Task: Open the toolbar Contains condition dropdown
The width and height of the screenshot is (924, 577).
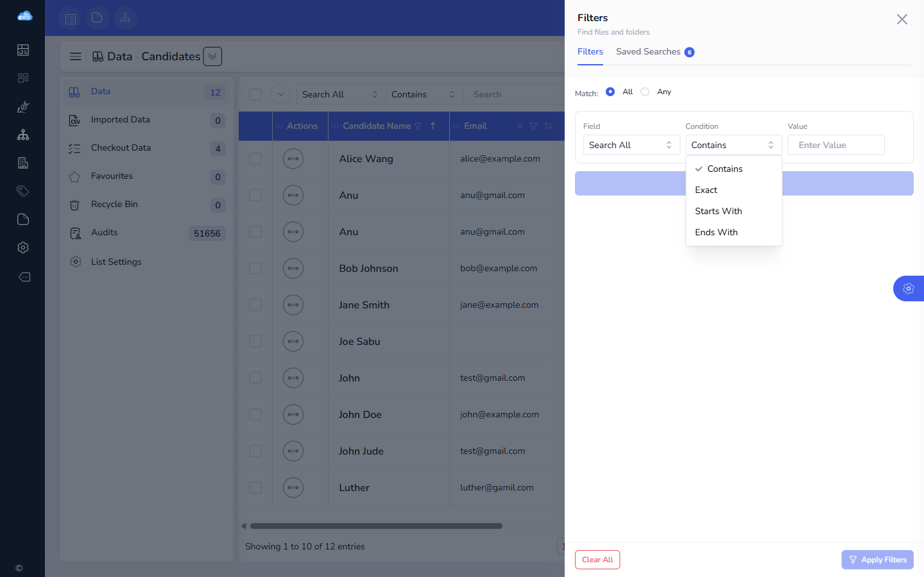Action: pyautogui.click(x=424, y=94)
